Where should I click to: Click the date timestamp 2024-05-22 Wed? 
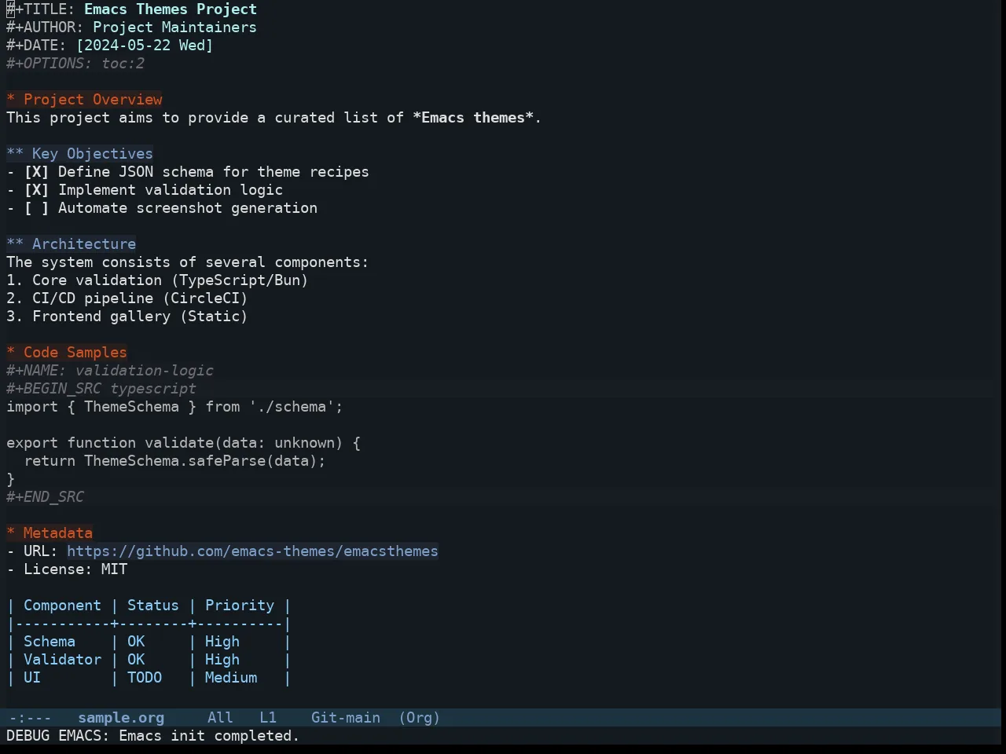coord(145,46)
